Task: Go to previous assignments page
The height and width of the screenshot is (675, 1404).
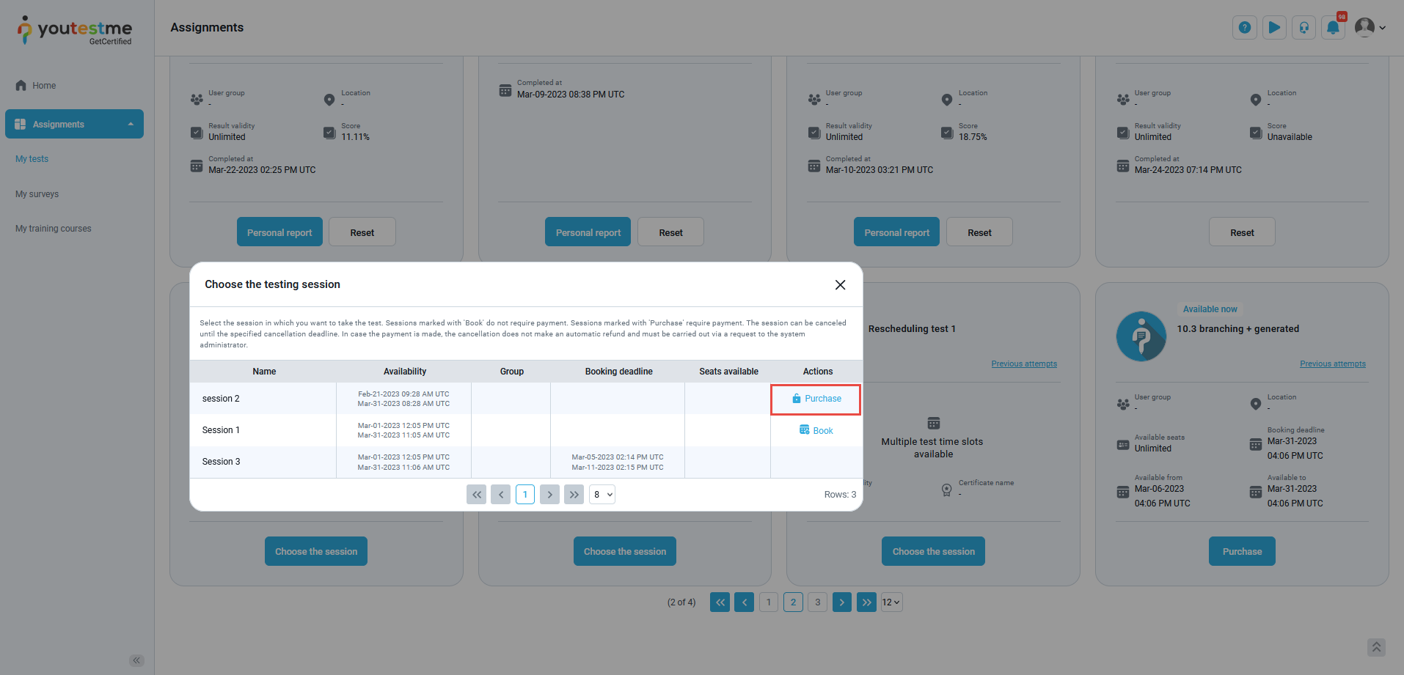Action: (x=744, y=602)
